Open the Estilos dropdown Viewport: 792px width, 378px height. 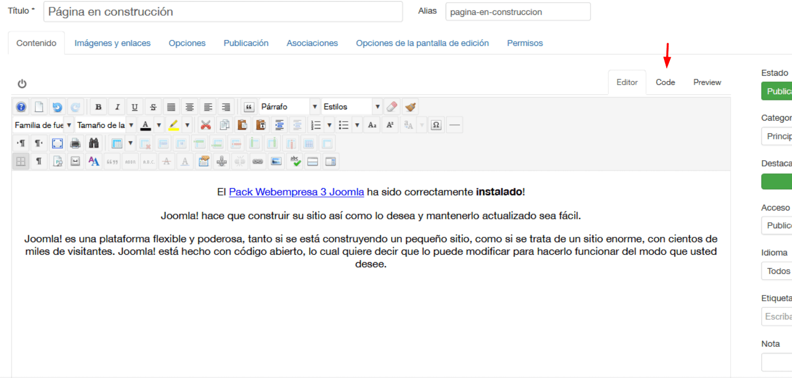(352, 107)
